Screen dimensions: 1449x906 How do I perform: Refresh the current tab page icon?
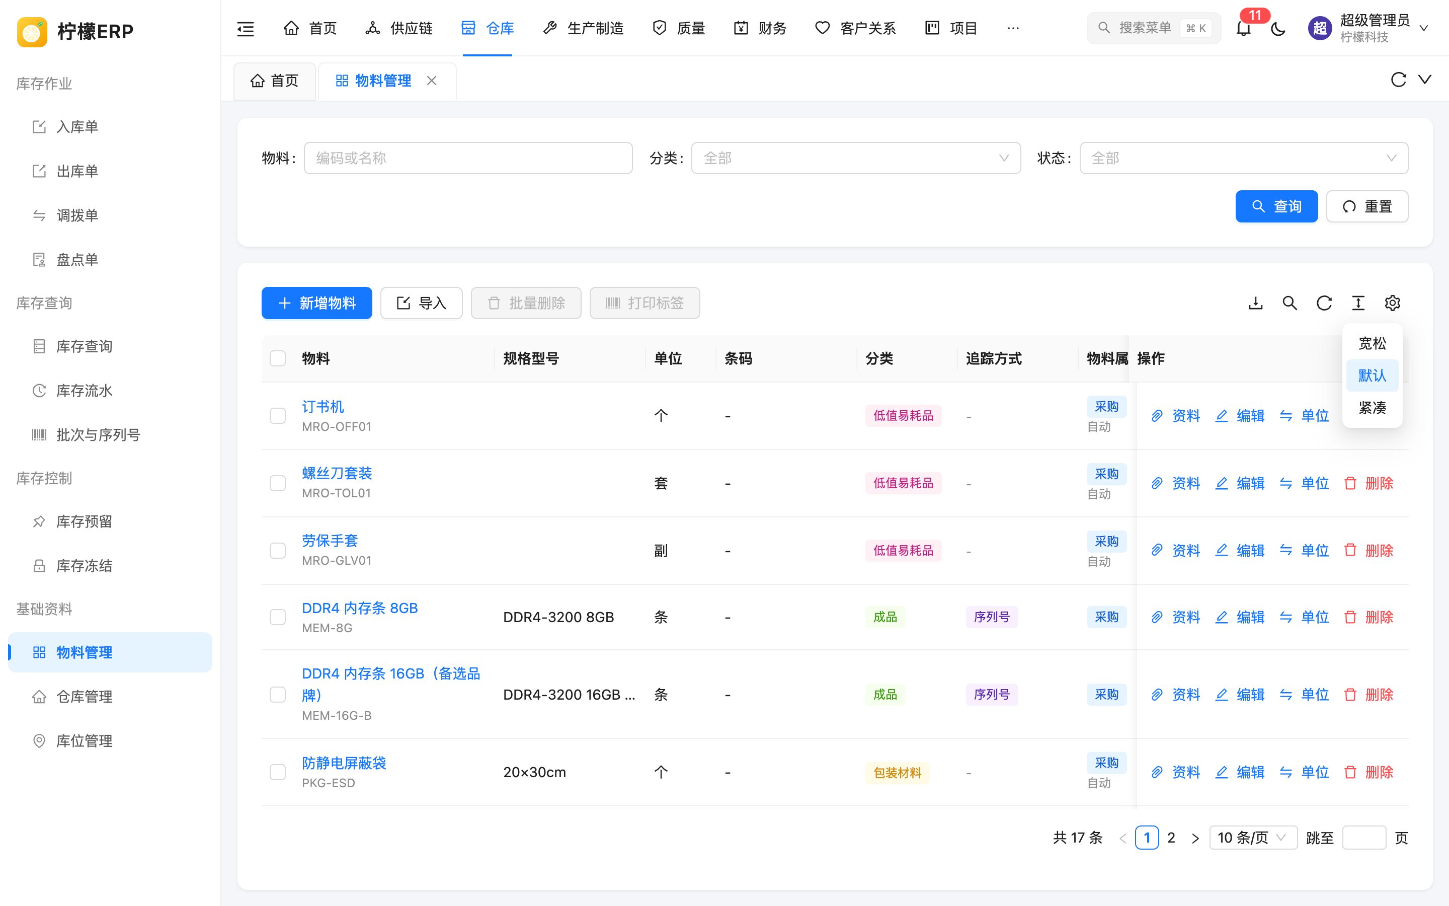[1398, 80]
